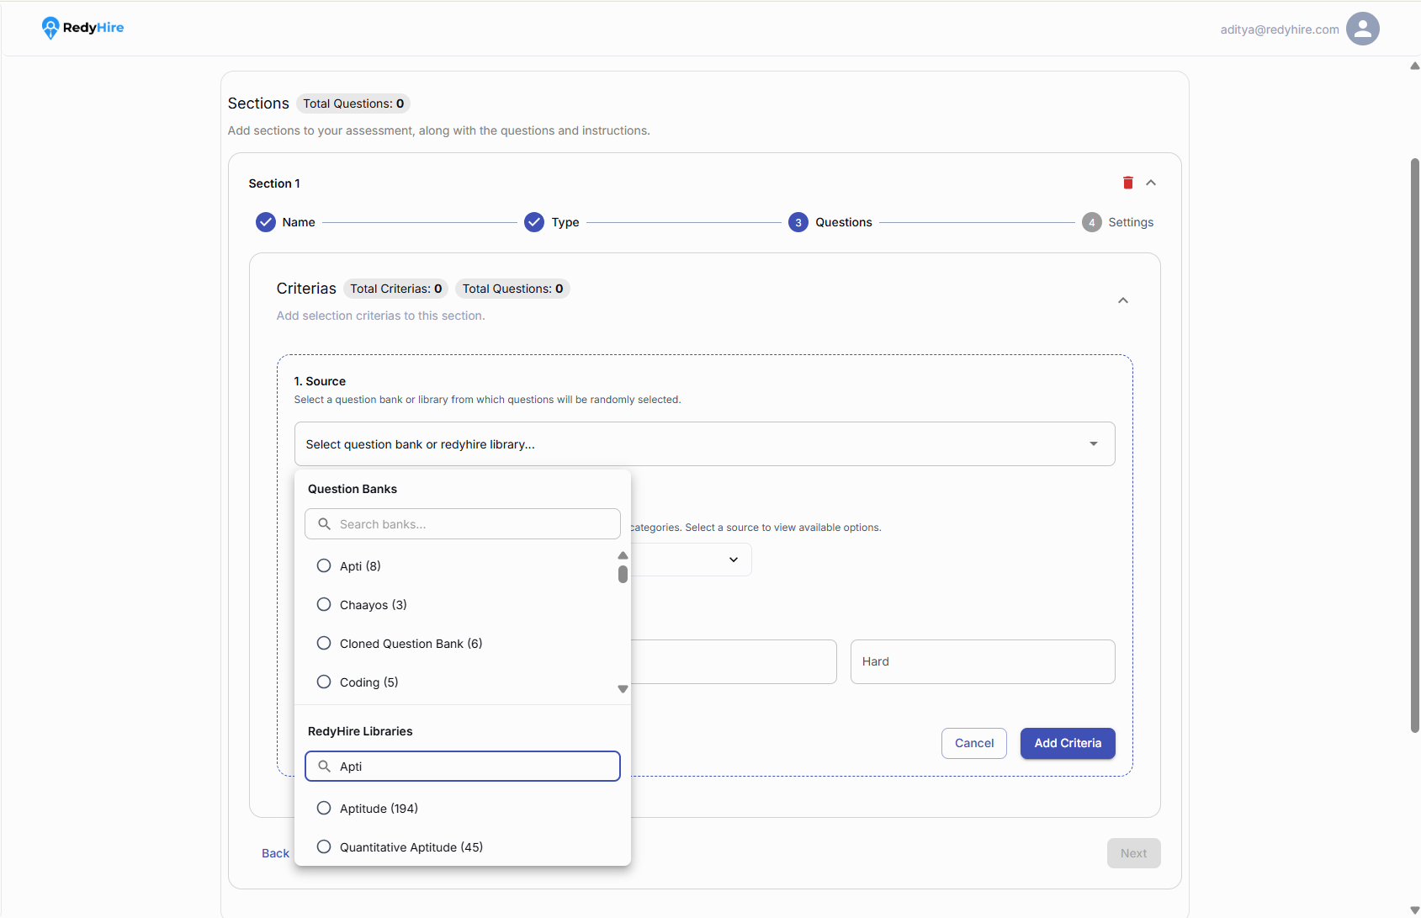Image resolution: width=1421 pixels, height=918 pixels.
Task: Go Back to the previous step
Action: pyautogui.click(x=275, y=853)
